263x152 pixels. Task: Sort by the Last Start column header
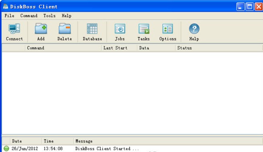click(119, 48)
